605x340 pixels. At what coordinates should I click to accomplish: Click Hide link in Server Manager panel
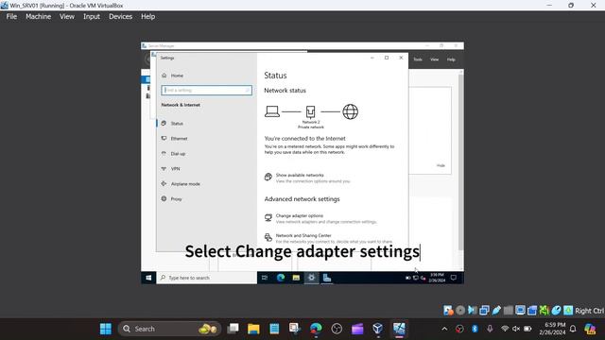[x=441, y=165]
